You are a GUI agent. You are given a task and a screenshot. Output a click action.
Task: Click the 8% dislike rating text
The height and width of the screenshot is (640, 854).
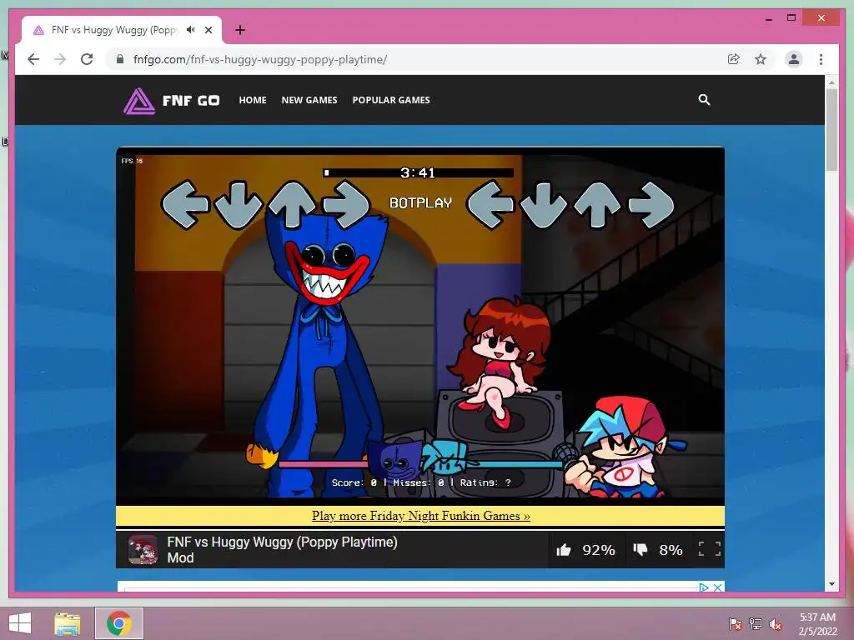coord(671,550)
